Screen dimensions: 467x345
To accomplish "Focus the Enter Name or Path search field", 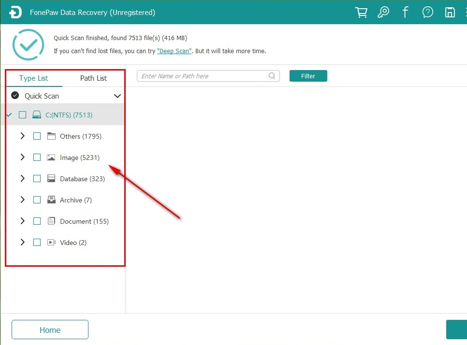I will click(208, 76).
